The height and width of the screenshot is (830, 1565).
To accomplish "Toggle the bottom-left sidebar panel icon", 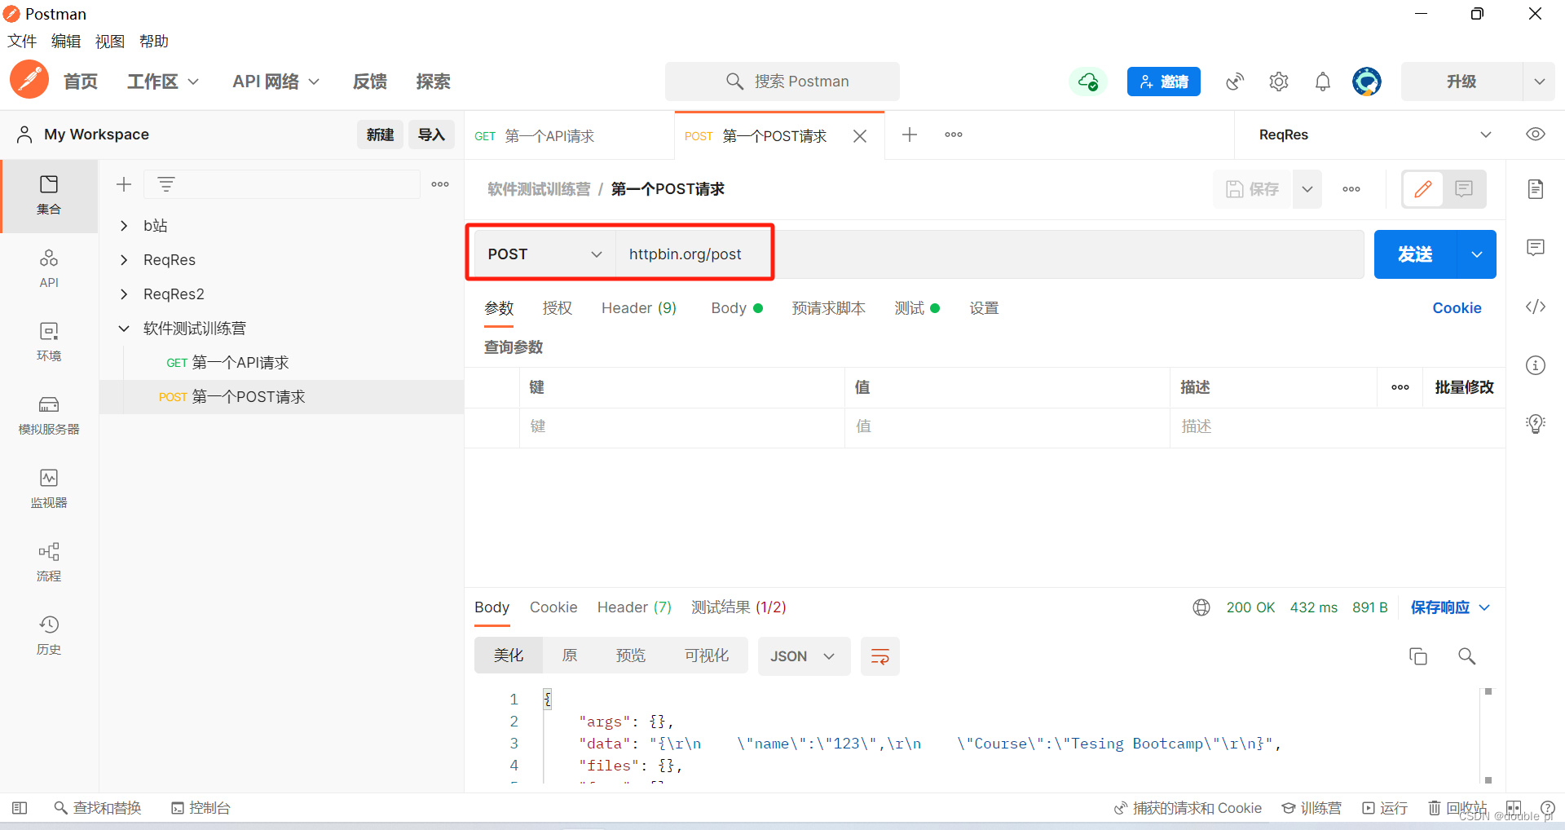I will click(x=20, y=808).
